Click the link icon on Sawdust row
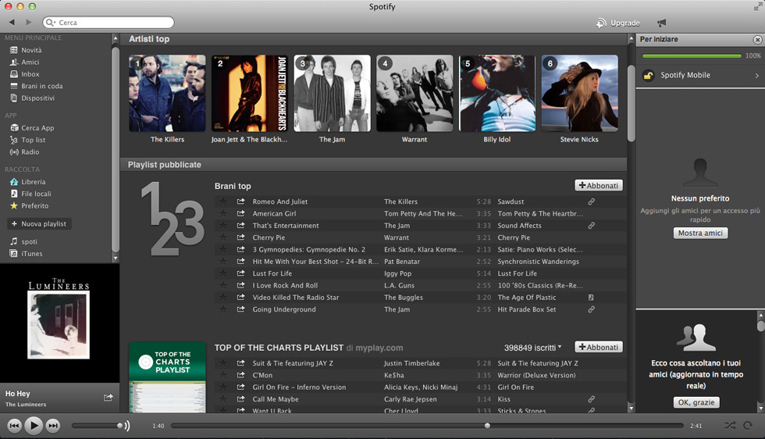This screenshot has height=439, width=765. [x=592, y=202]
